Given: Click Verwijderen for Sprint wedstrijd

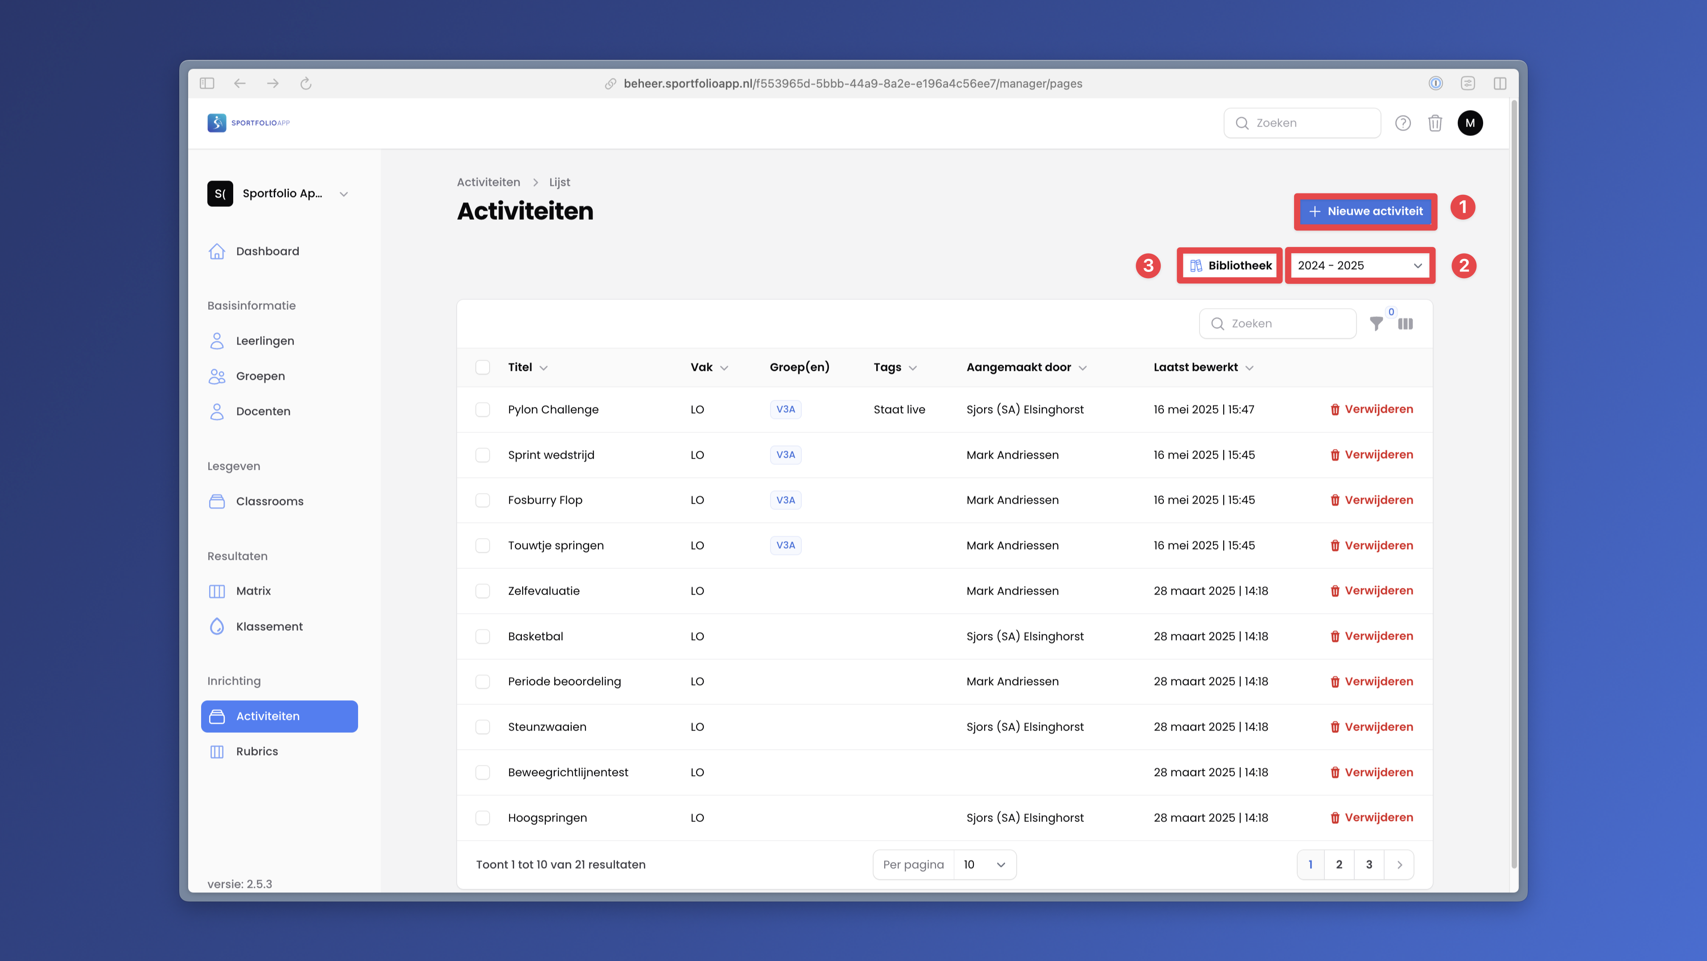Looking at the screenshot, I should point(1371,455).
